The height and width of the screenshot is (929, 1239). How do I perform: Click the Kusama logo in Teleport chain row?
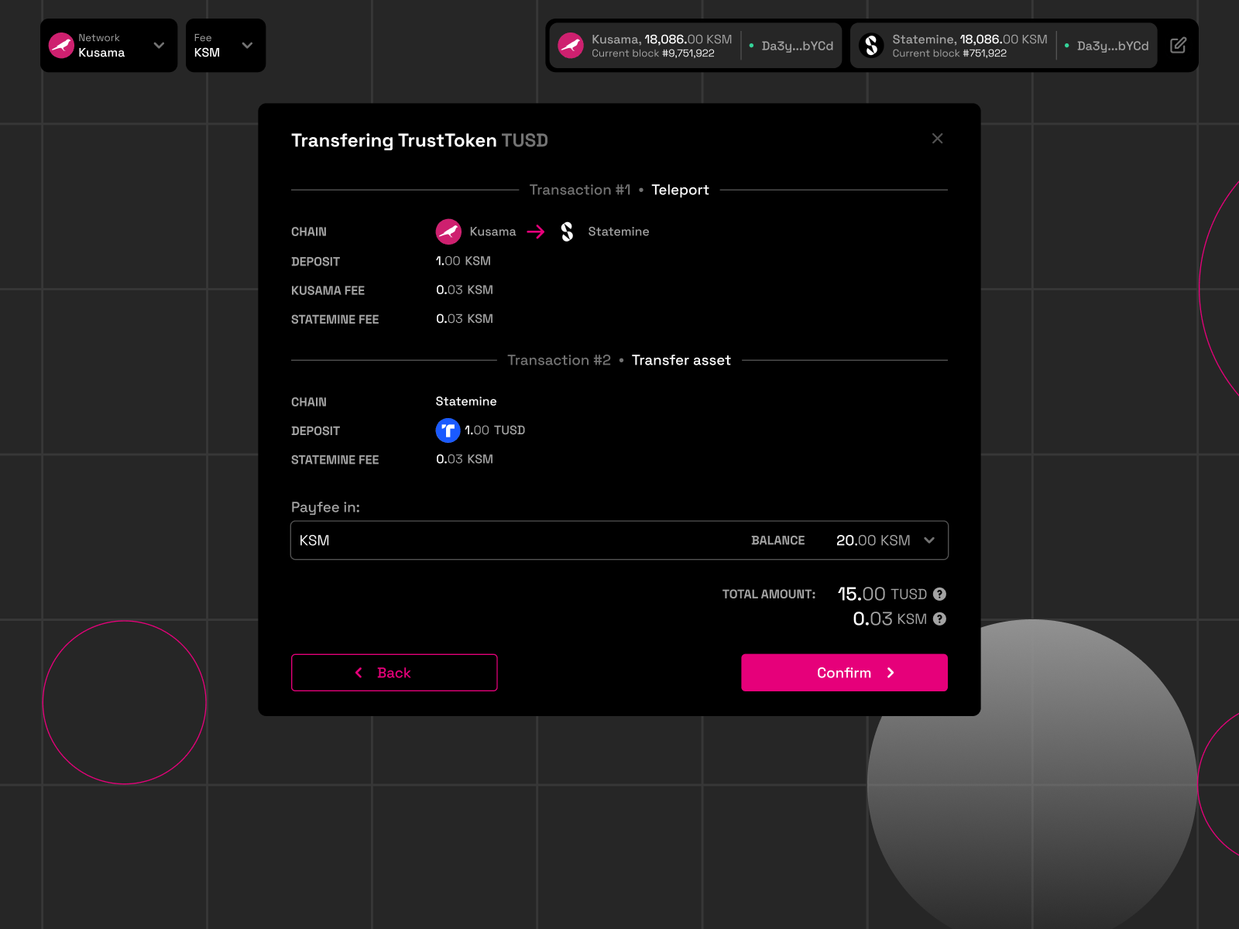pyautogui.click(x=448, y=231)
